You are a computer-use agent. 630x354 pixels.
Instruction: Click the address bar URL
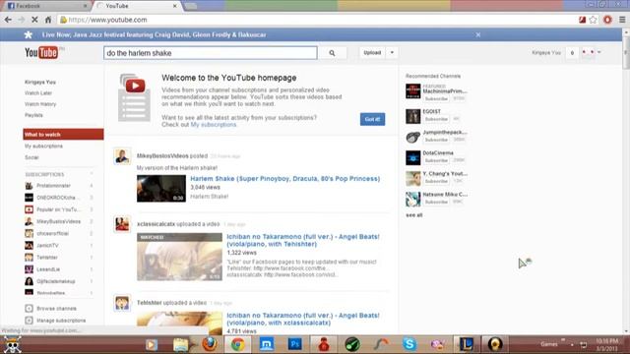pos(107,20)
